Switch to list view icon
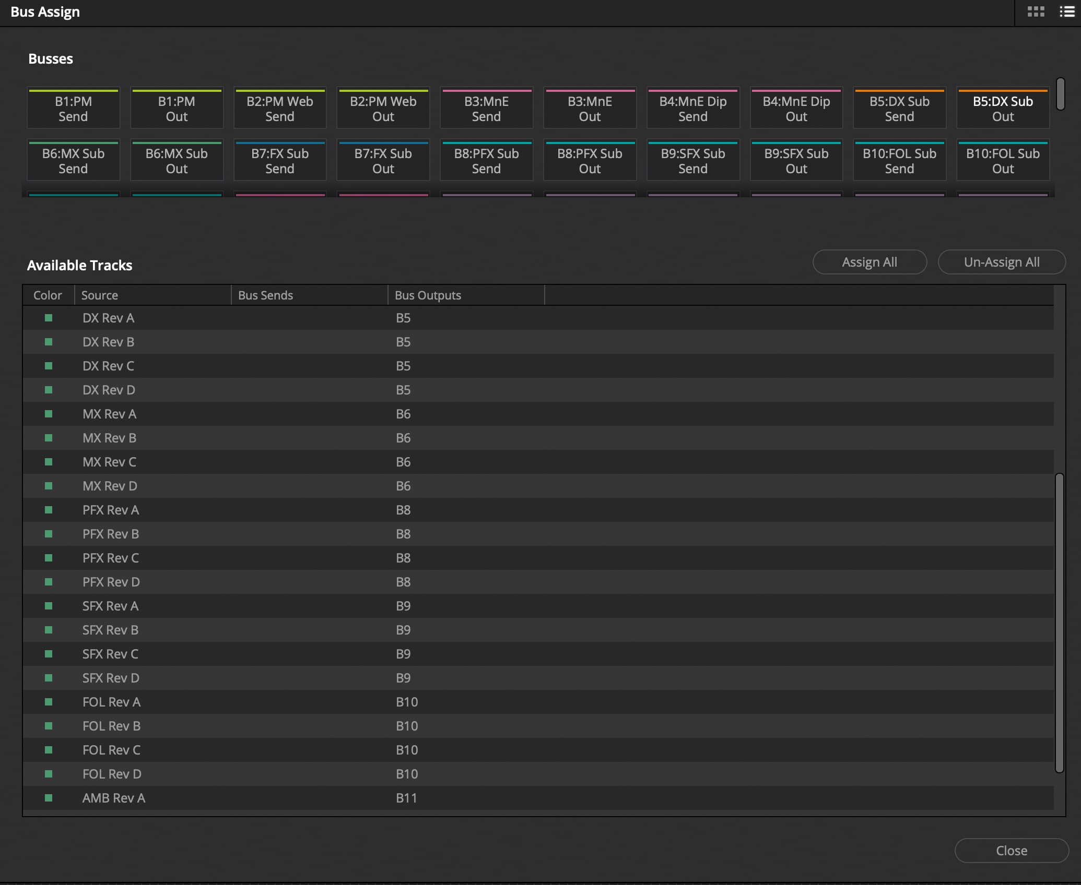The height and width of the screenshot is (885, 1081). 1066,11
